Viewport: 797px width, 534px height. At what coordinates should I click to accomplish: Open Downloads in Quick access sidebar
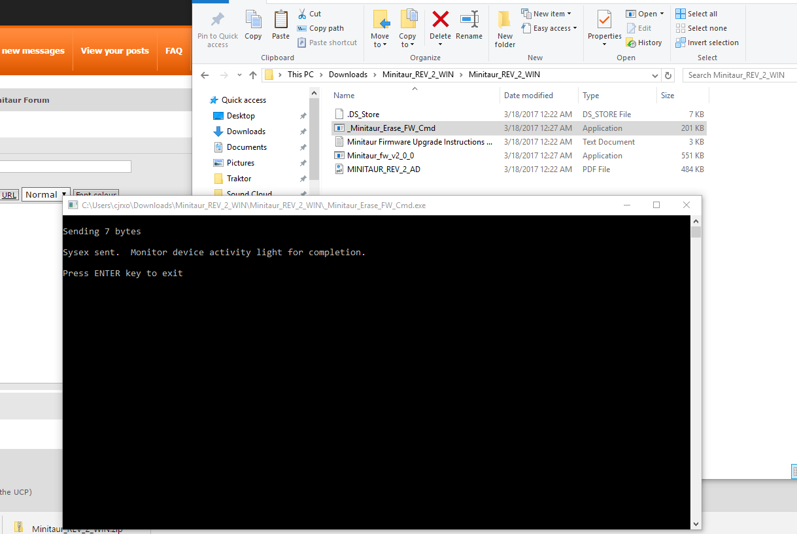pyautogui.click(x=246, y=132)
